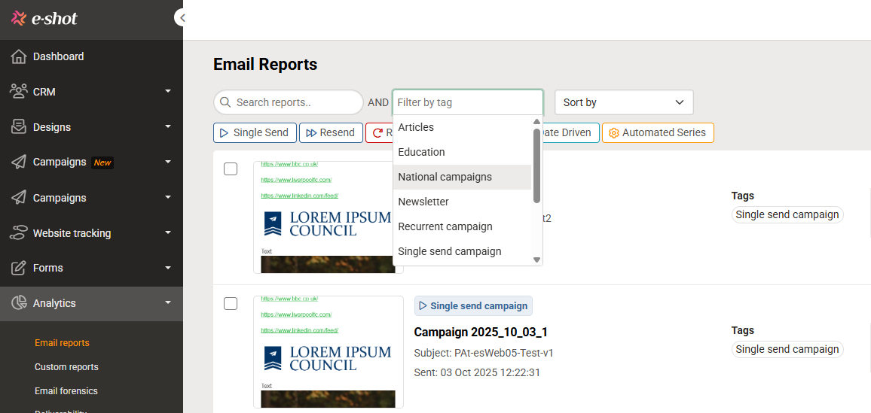The height and width of the screenshot is (413, 871).
Task: Click the paper plane icon beside Campaigns New
Action: (x=19, y=162)
